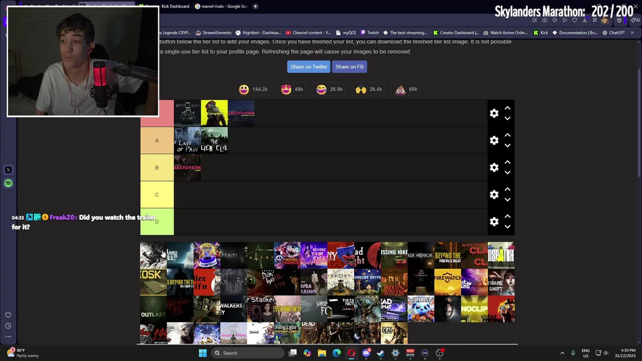Image resolution: width=642 pixels, height=361 pixels.
Task: Open the StreamElements bookmark
Action: (x=213, y=33)
